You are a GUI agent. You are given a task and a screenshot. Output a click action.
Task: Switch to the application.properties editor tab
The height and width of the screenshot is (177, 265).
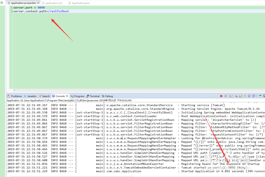click(24, 3)
